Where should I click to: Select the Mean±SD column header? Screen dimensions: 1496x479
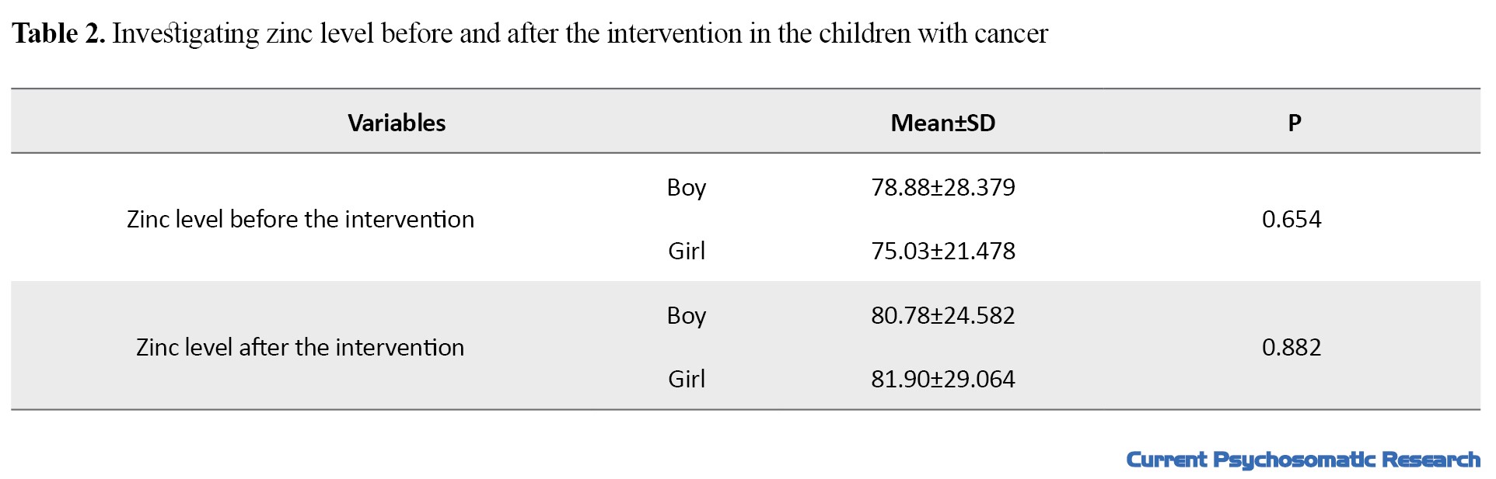tap(942, 123)
